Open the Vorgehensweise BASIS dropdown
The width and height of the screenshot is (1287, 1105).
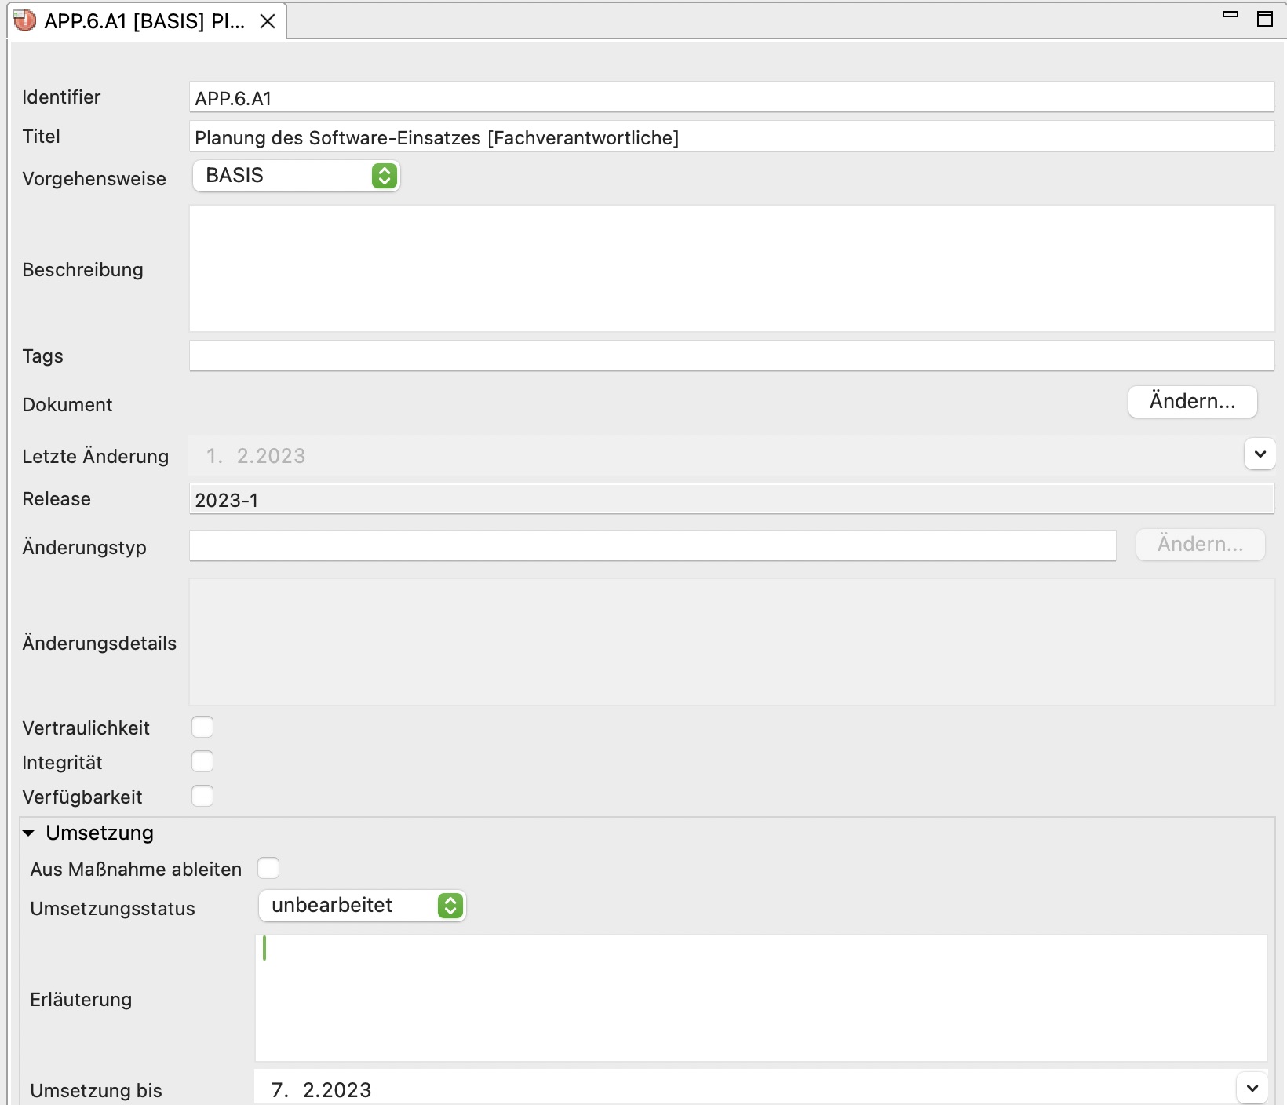click(297, 176)
